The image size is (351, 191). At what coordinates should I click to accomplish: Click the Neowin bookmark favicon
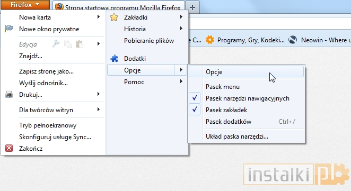(293, 40)
